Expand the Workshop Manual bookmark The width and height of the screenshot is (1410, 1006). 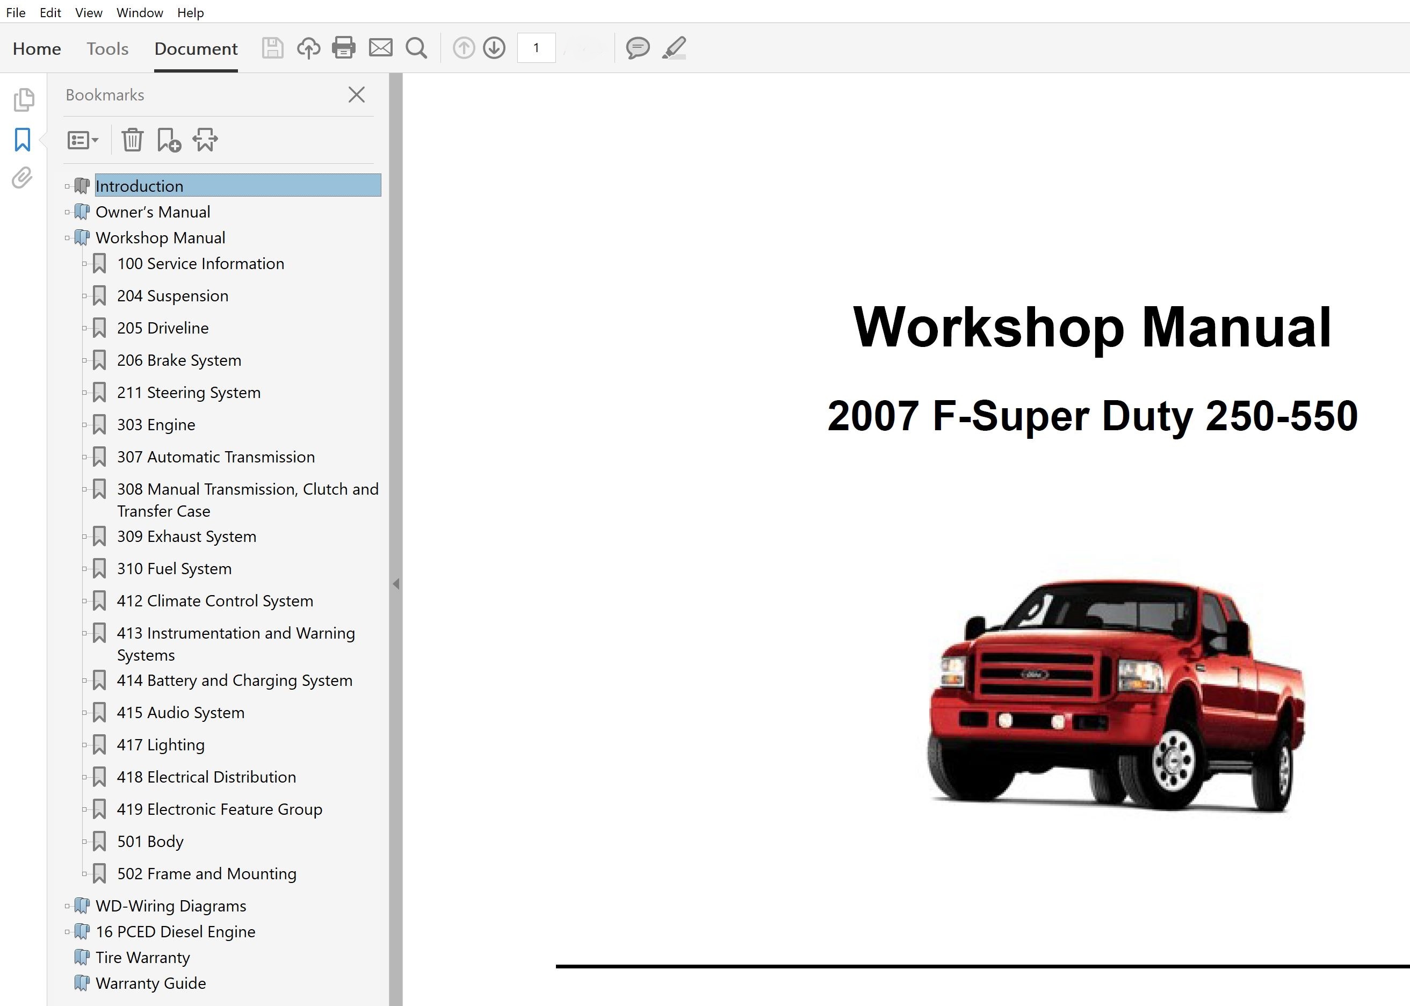coord(68,237)
